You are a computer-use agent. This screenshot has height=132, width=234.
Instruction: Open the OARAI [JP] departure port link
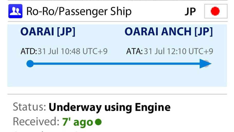pos(48,32)
